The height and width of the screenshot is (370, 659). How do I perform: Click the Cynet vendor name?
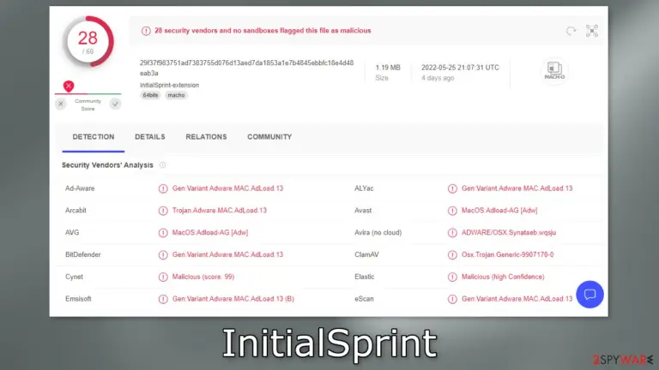[x=74, y=277]
